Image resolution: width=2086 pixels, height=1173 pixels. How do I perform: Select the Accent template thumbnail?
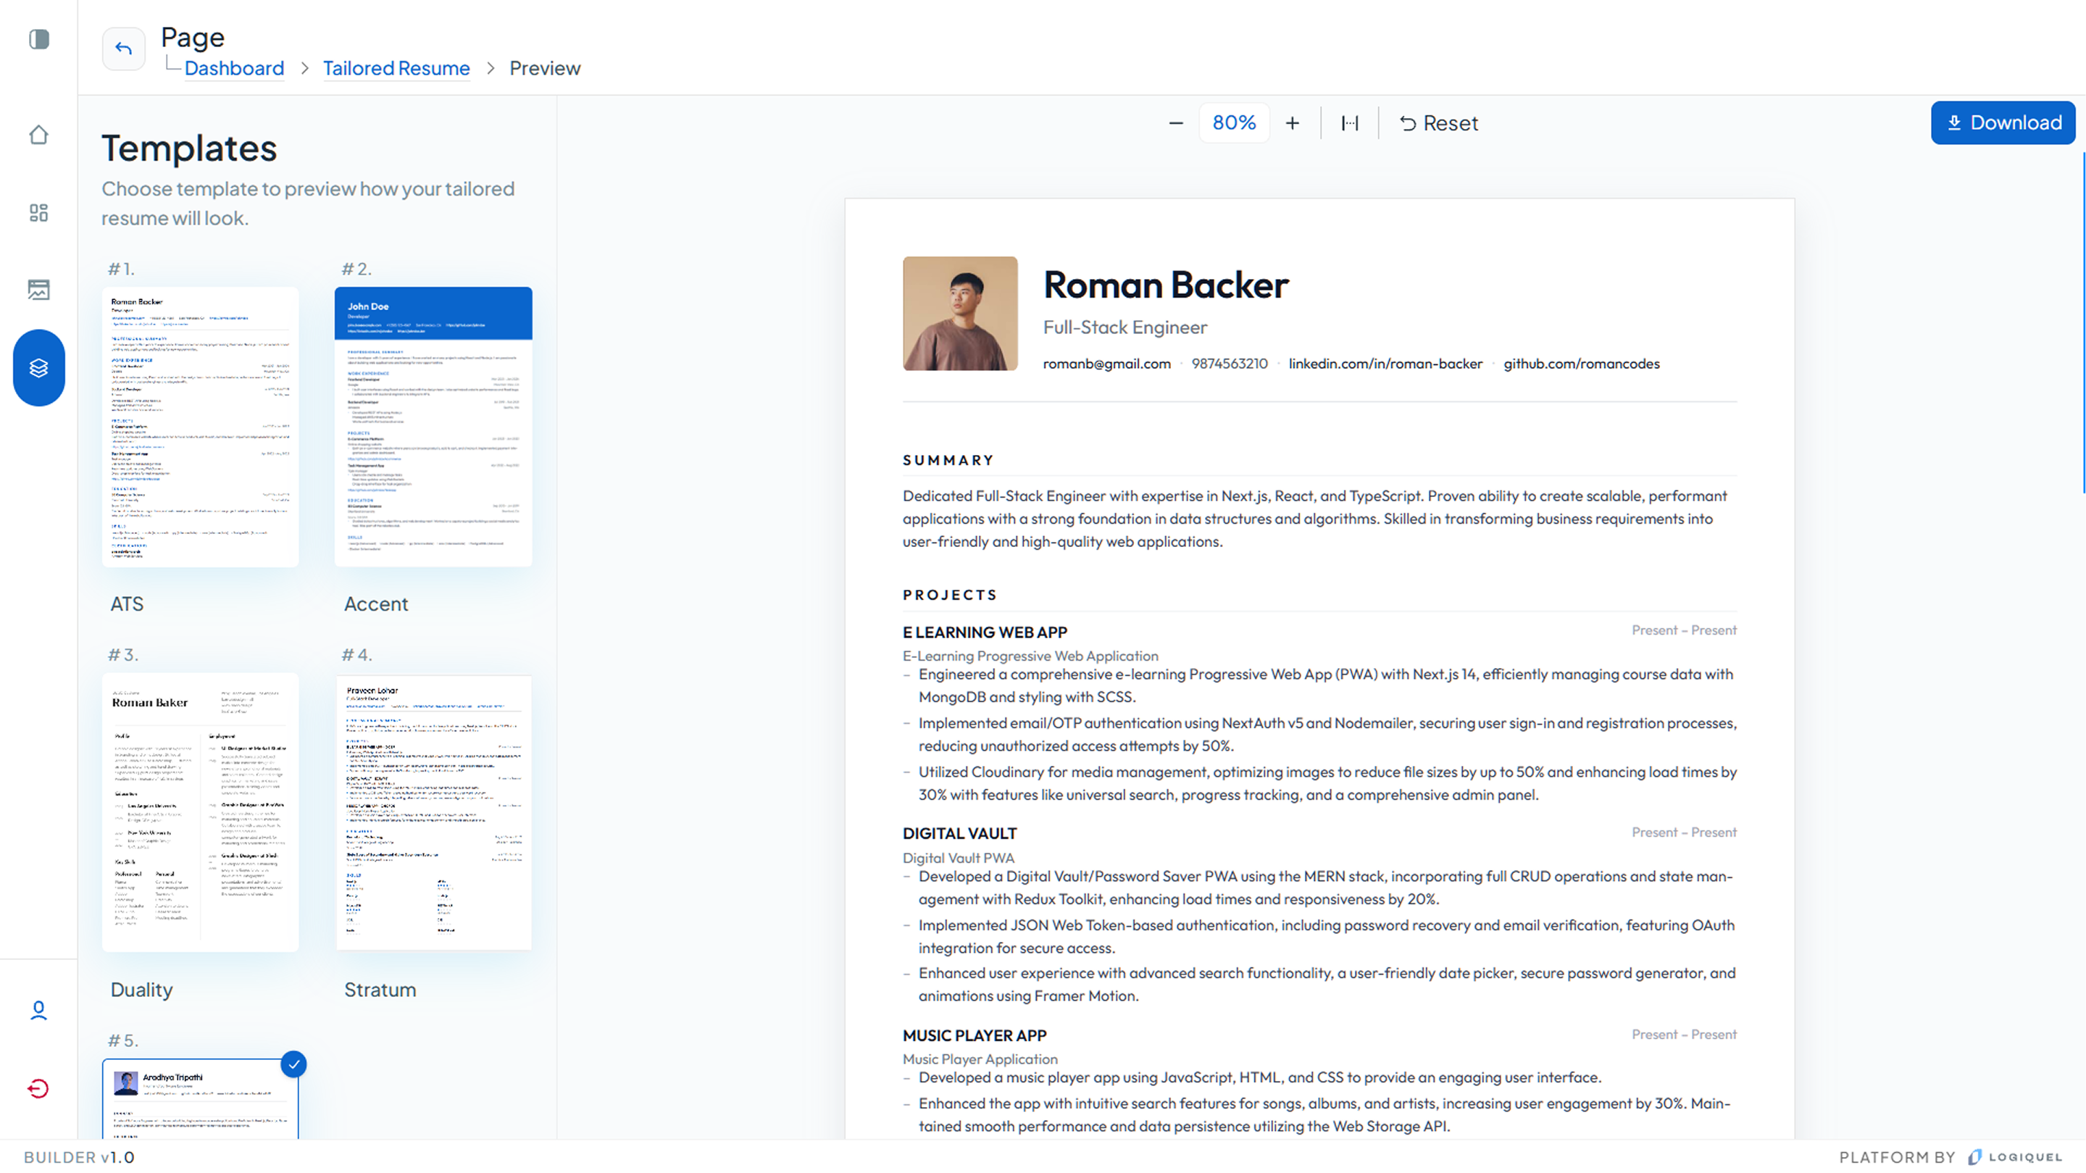[x=433, y=427]
